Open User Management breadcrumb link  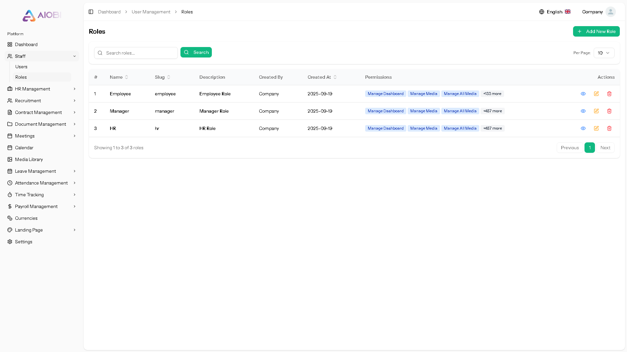[x=151, y=12]
